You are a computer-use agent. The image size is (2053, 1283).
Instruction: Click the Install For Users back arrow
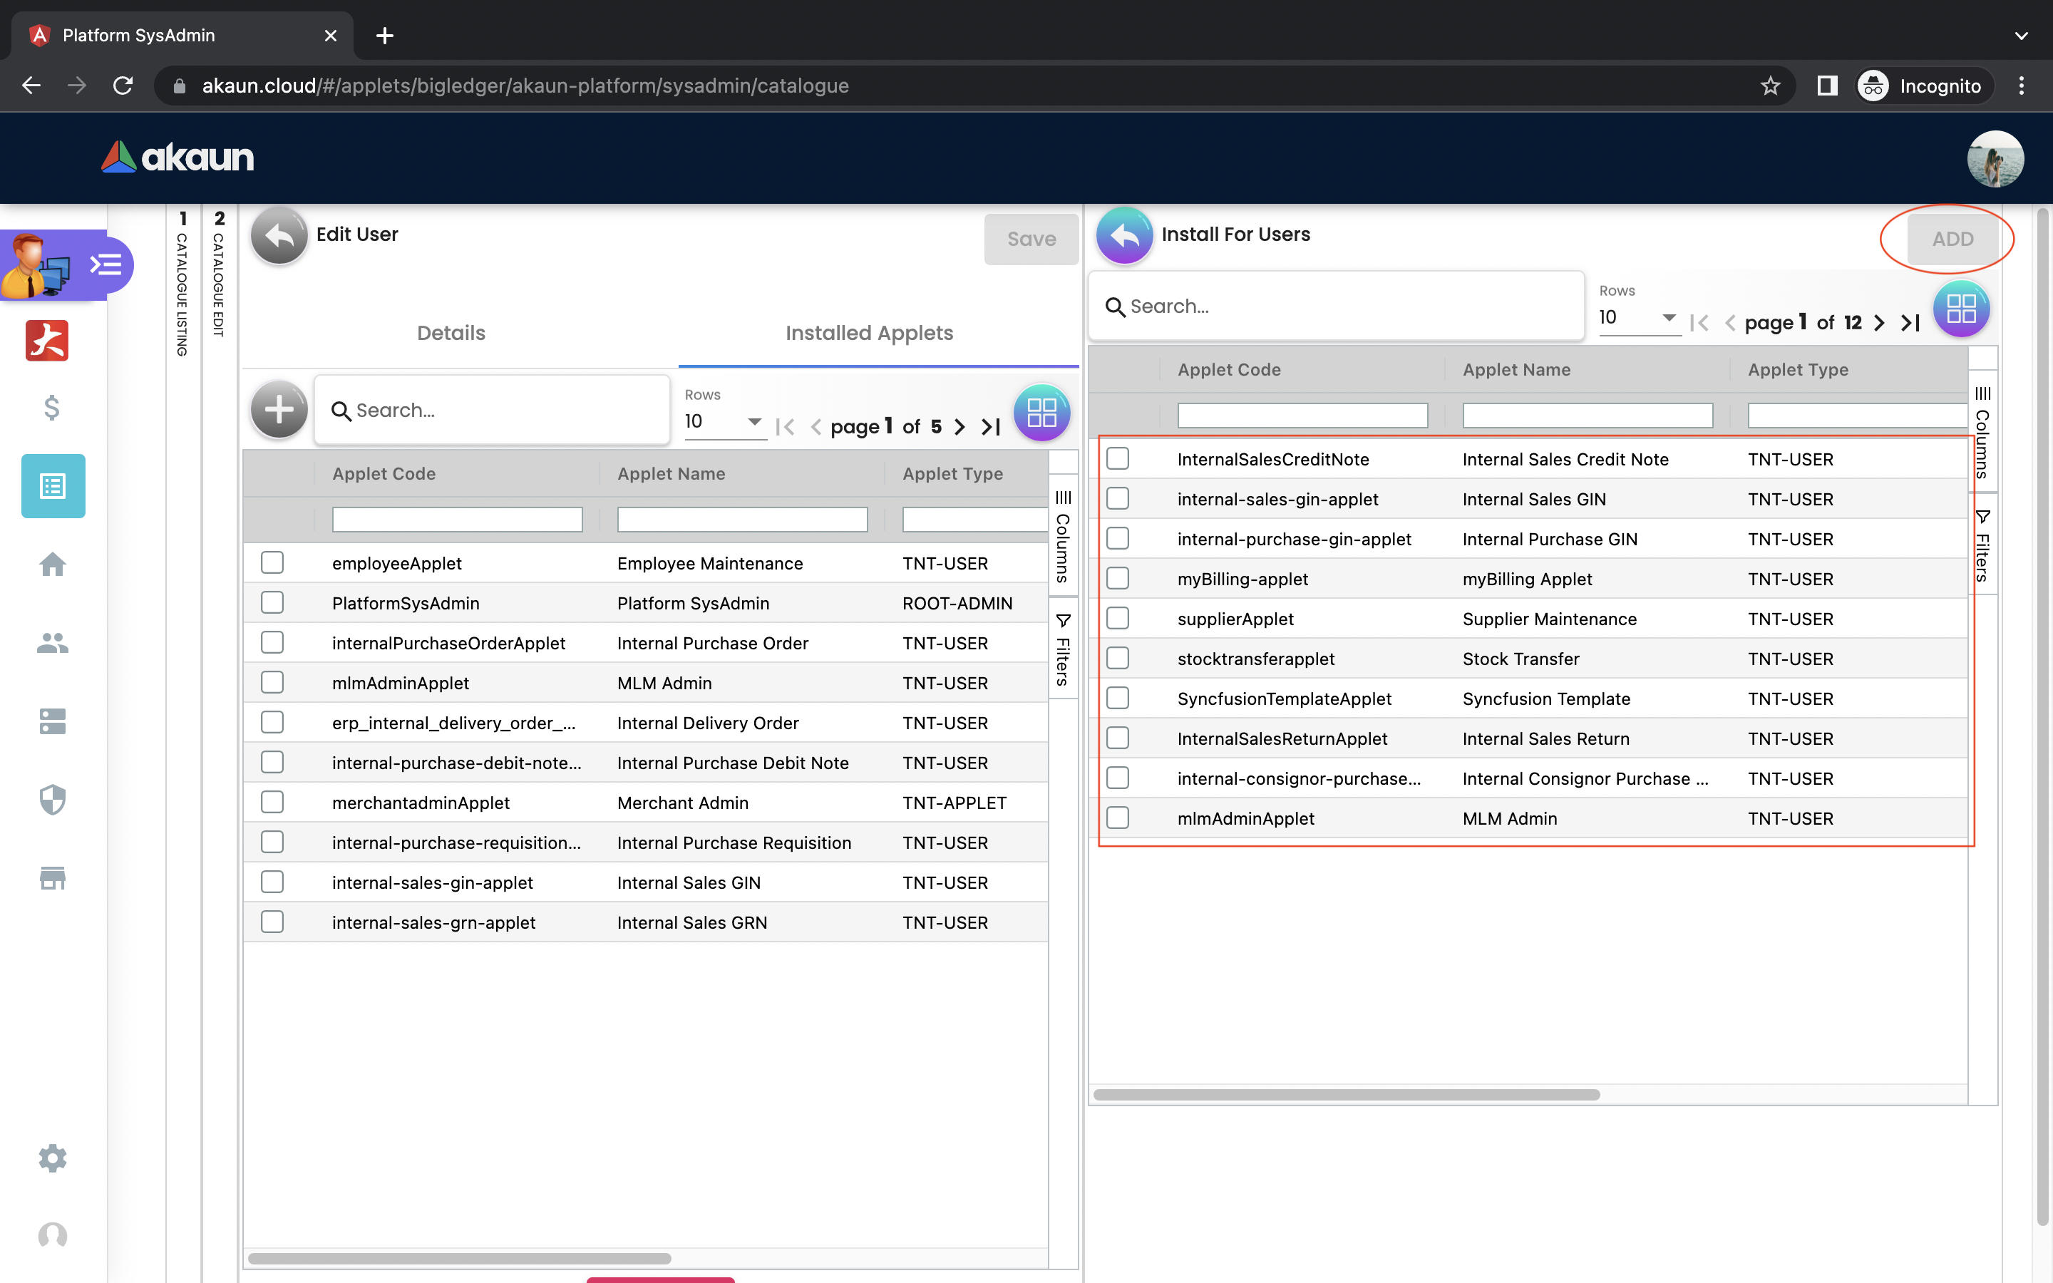[x=1124, y=236]
